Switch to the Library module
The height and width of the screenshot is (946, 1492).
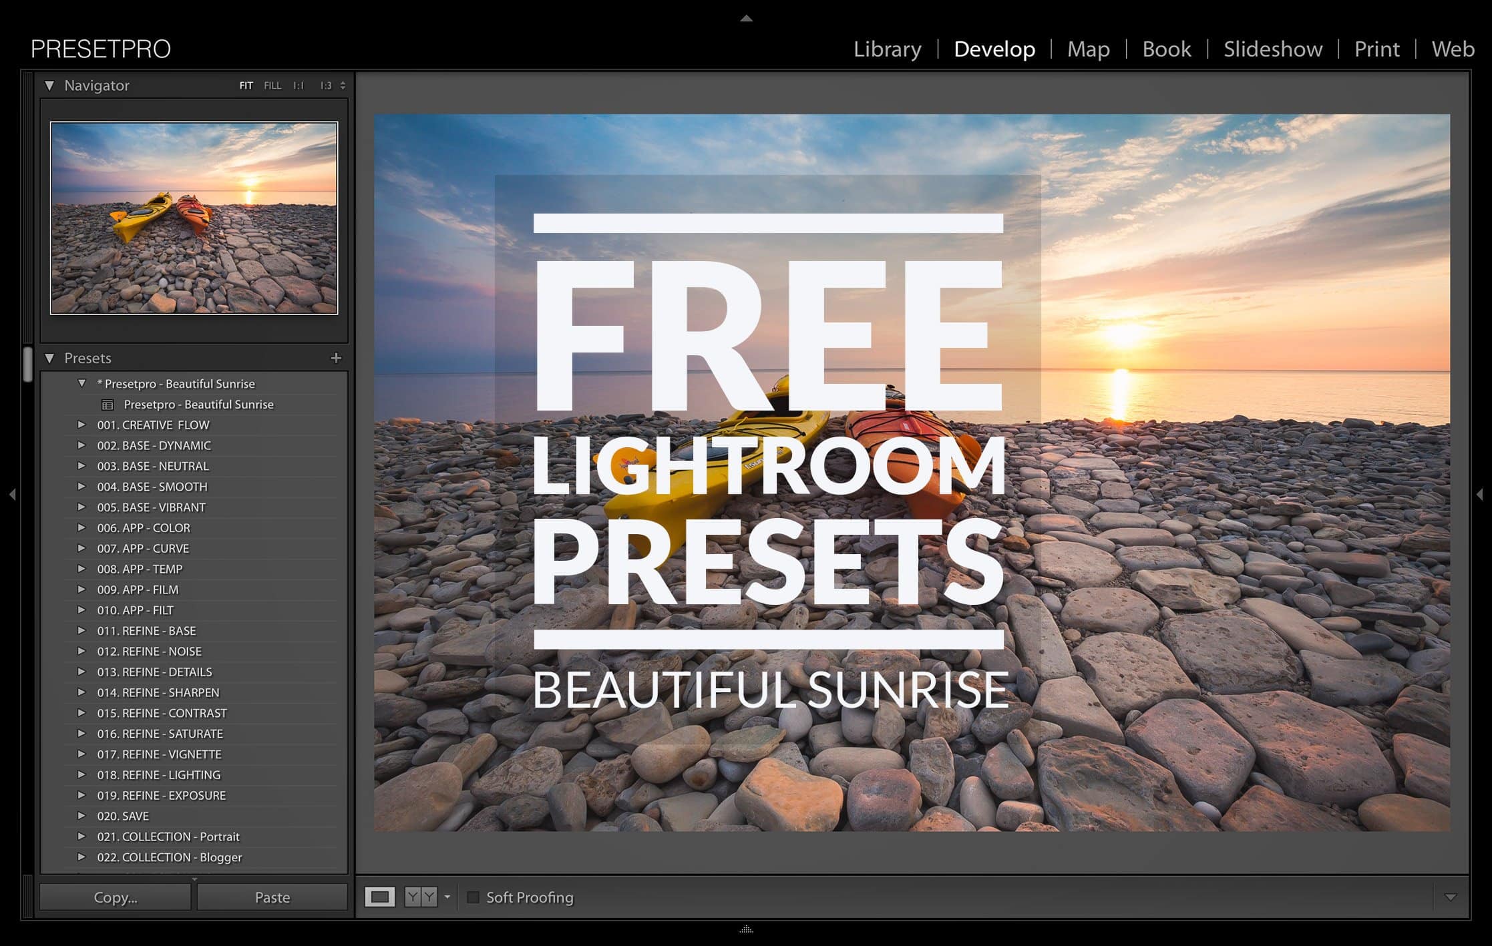coord(887,49)
